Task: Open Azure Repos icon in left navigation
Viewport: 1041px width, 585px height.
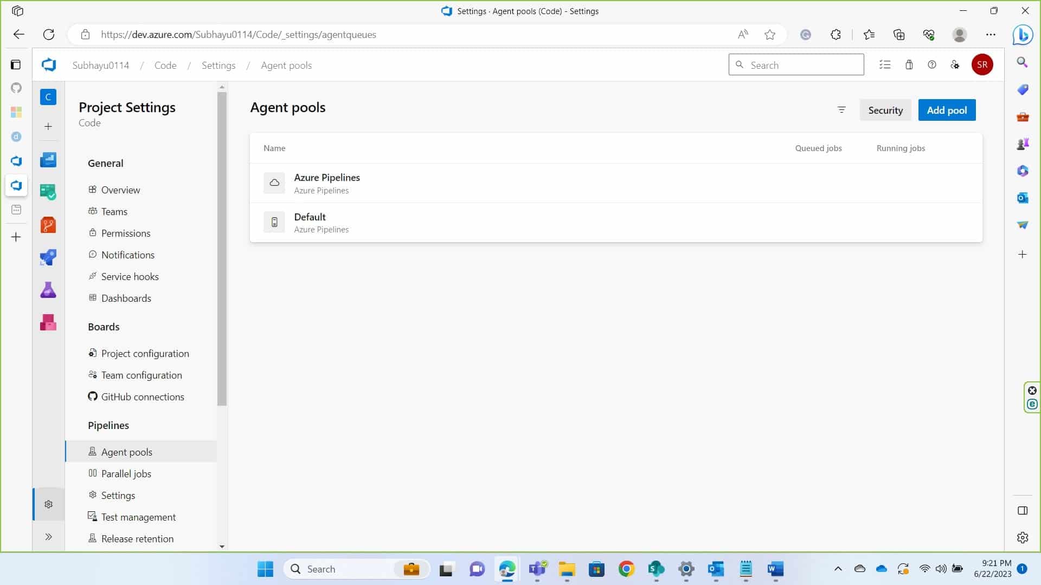Action: pos(48,225)
